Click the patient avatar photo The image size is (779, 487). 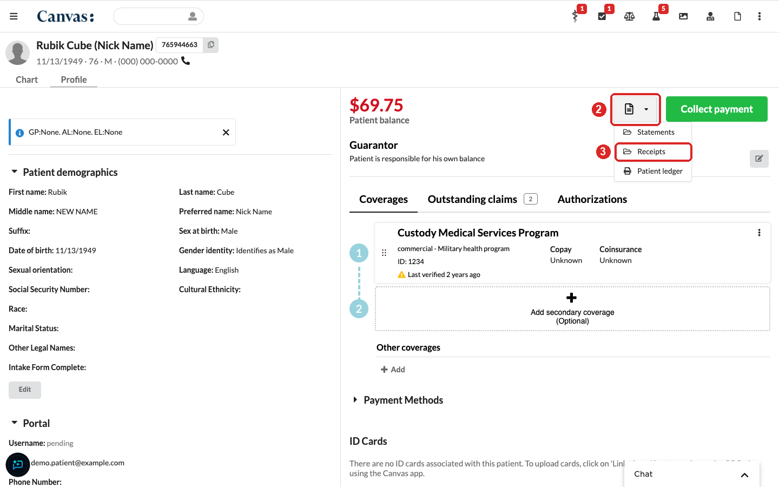[17, 53]
